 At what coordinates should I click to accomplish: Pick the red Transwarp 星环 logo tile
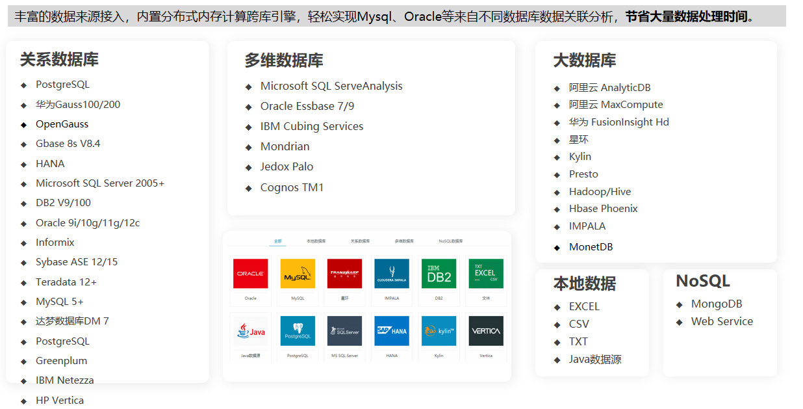pos(344,274)
